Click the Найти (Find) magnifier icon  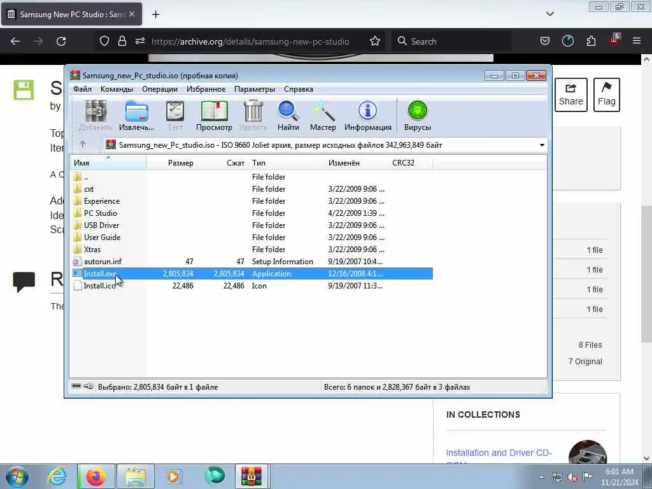[x=288, y=116]
